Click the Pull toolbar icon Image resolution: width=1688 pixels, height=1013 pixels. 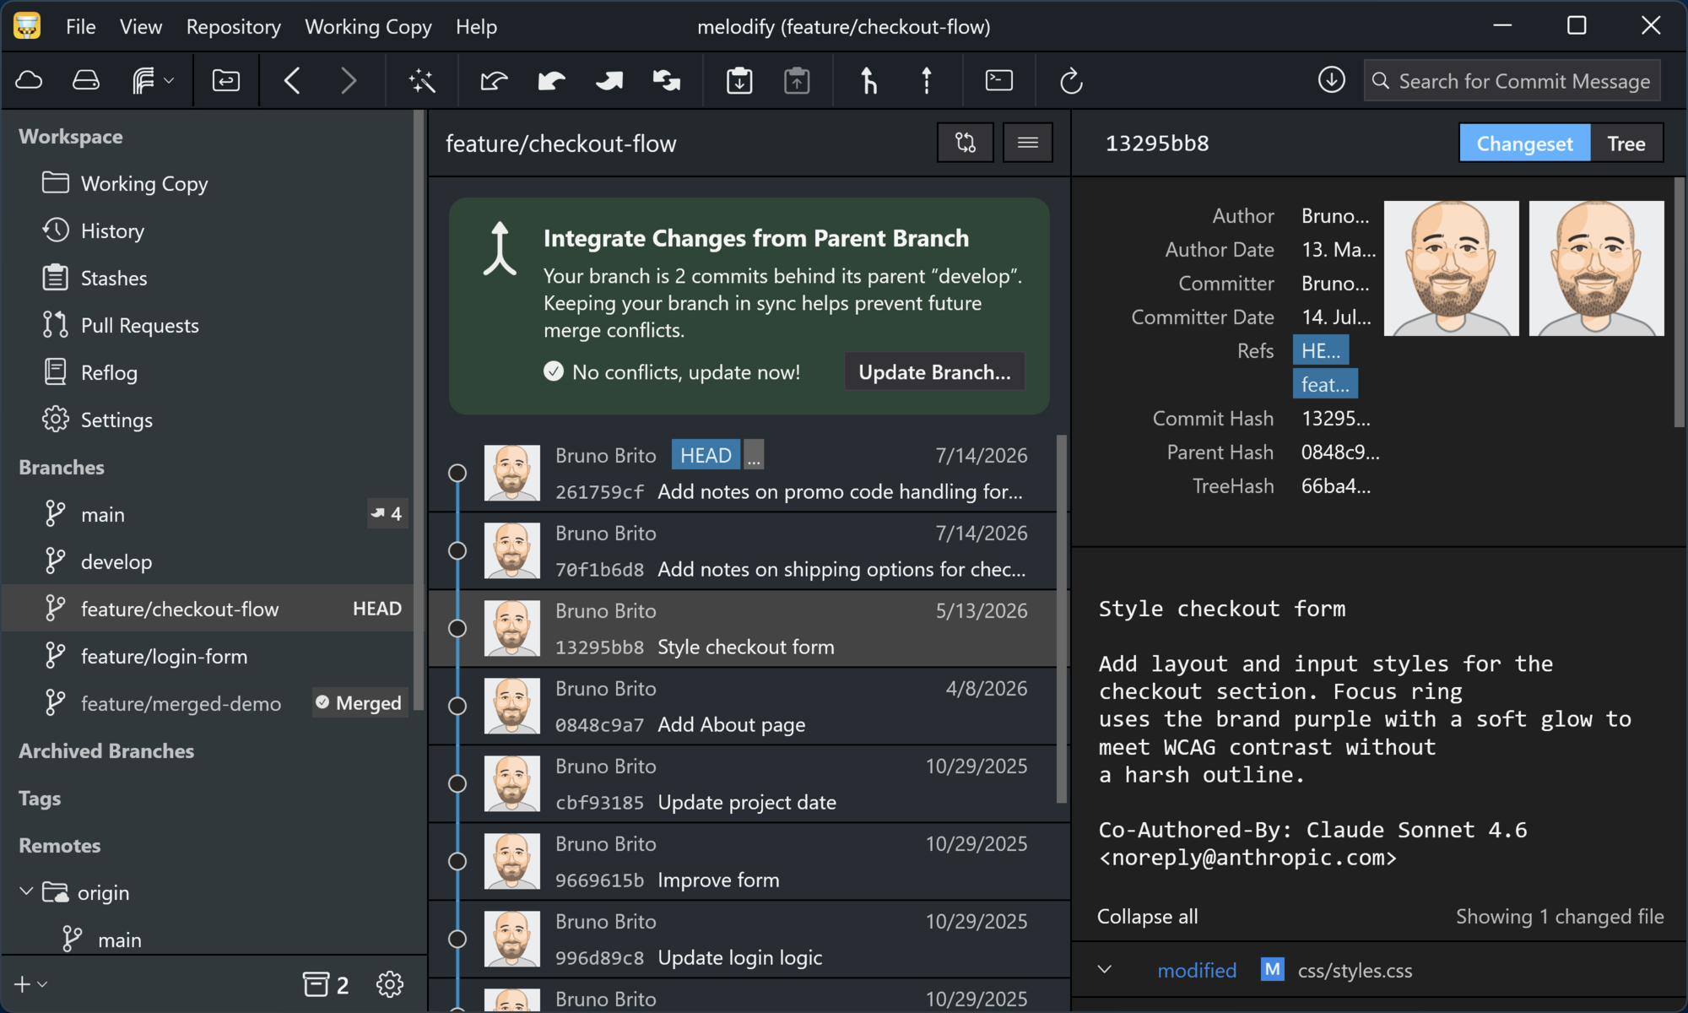(551, 80)
